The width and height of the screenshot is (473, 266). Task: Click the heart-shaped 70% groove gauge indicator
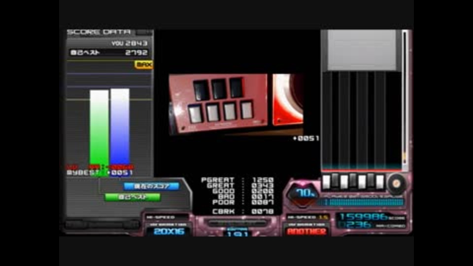[304, 194]
